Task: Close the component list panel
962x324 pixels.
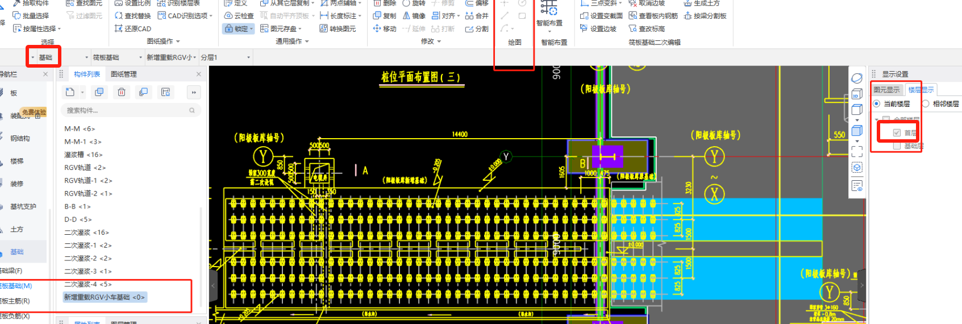Action: tap(198, 74)
